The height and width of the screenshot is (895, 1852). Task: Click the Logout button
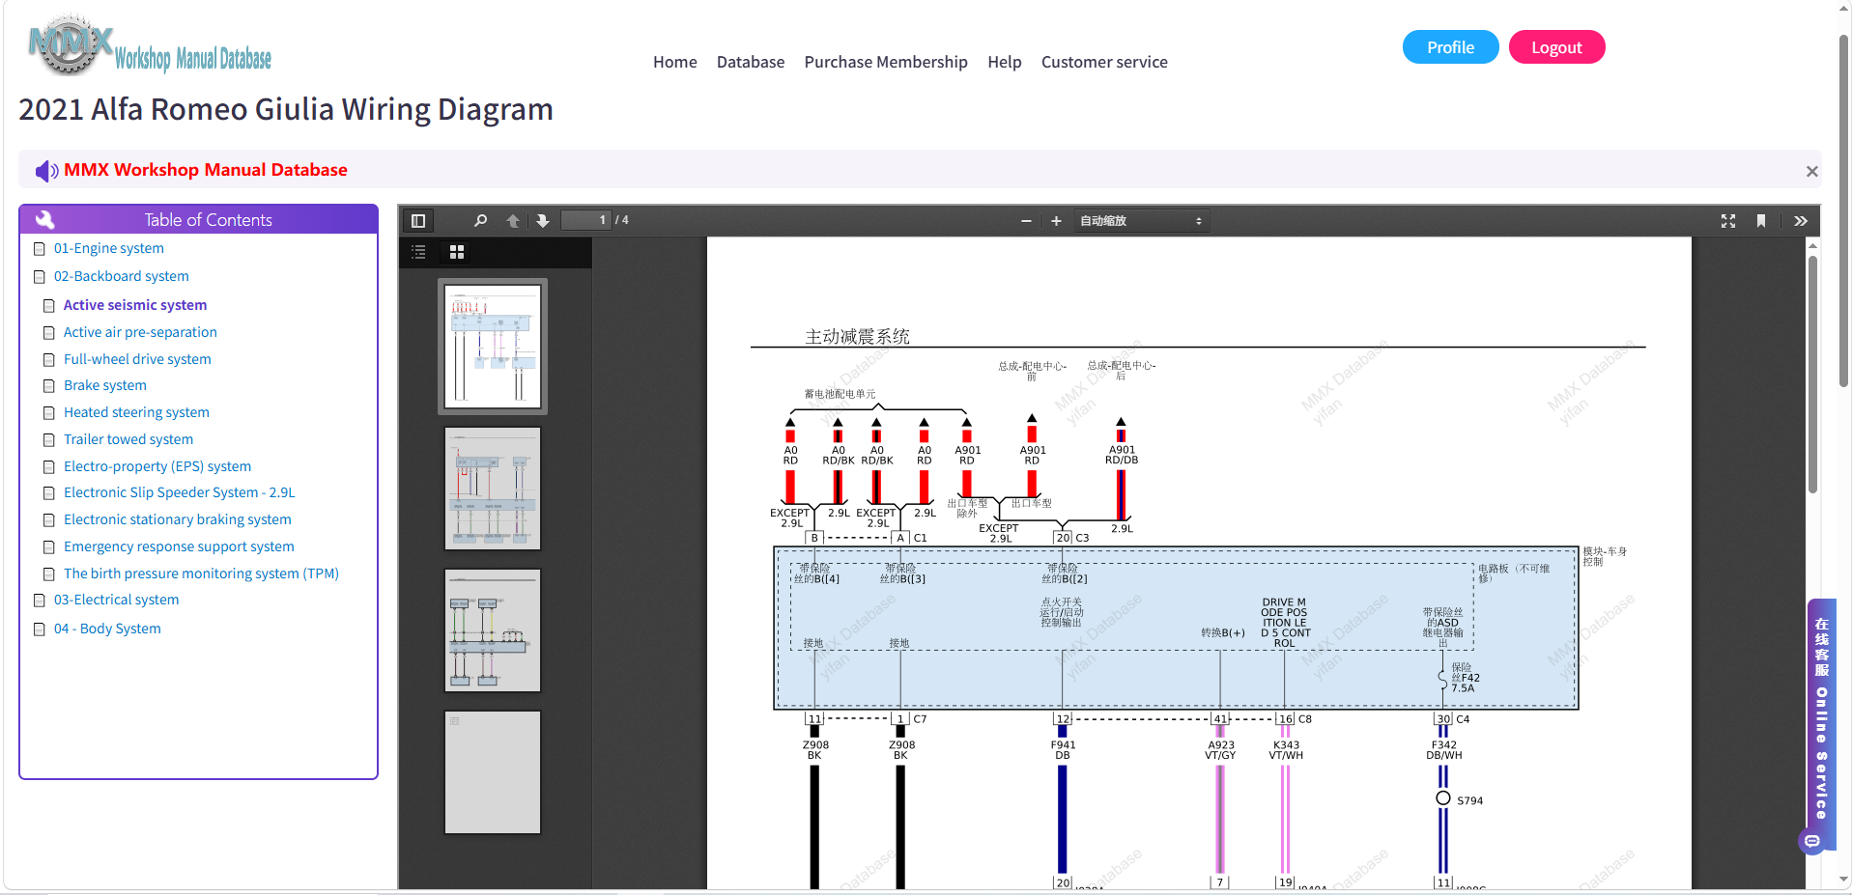pos(1556,47)
